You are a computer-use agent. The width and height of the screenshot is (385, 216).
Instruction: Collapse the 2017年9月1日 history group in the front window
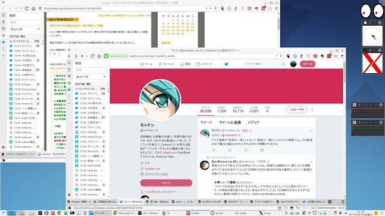(76, 89)
